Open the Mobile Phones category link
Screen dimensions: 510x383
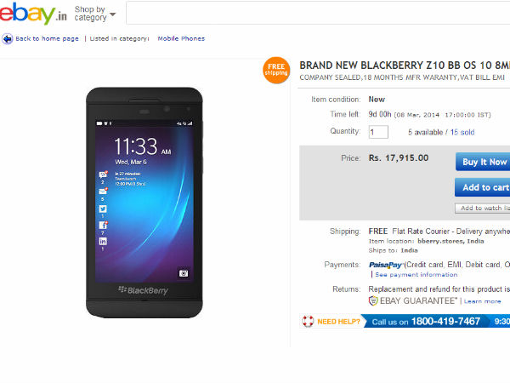[x=180, y=38]
